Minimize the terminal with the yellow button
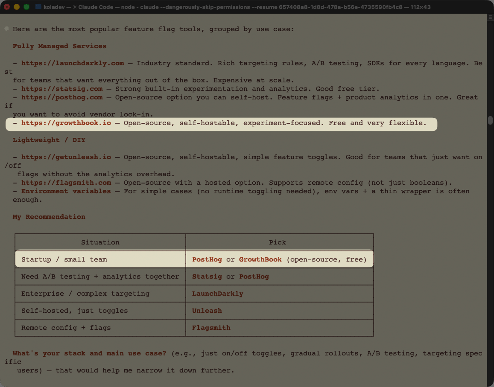Image resolution: width=494 pixels, height=387 pixels. pos(17,7)
